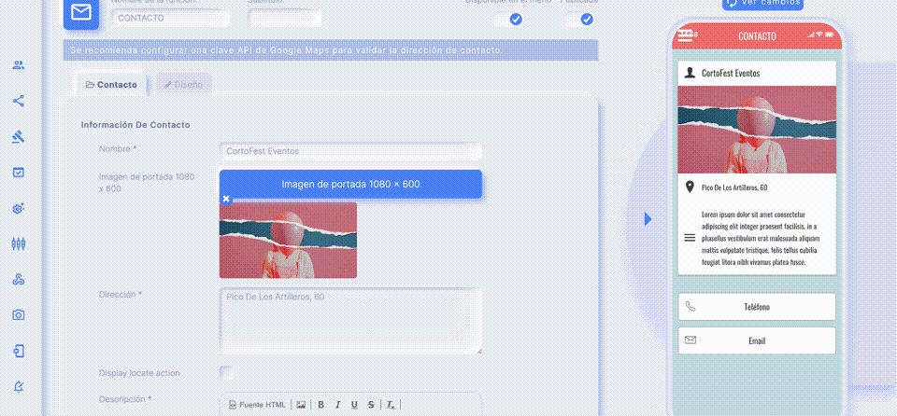Open the hamburger menu in phone preview
The width and height of the screenshot is (897, 416).
(x=685, y=36)
